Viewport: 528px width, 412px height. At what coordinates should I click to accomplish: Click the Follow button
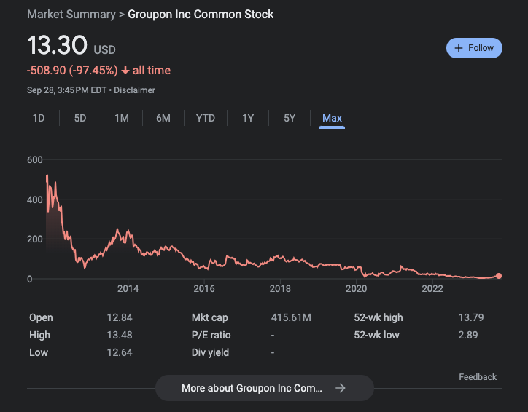(474, 48)
